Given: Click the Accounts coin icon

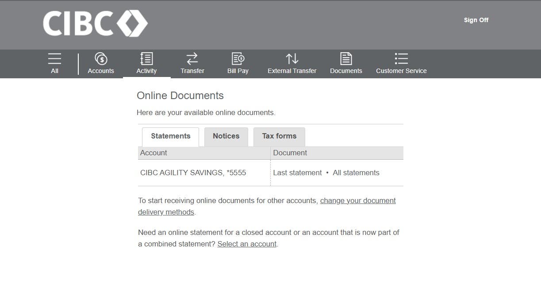Looking at the screenshot, I should (x=101, y=59).
